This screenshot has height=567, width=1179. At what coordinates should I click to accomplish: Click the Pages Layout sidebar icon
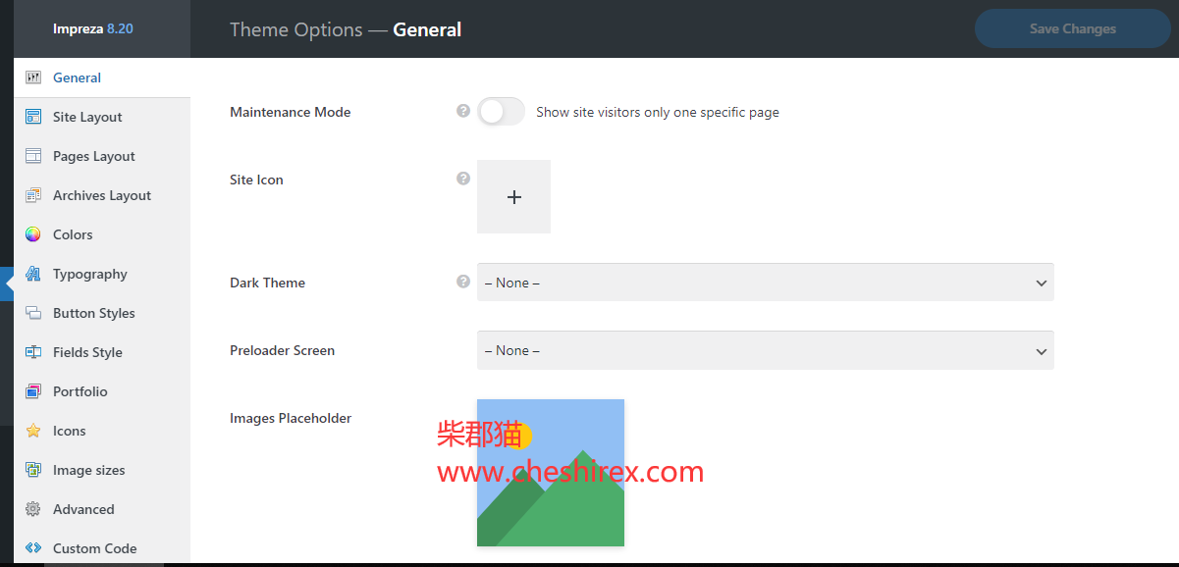click(x=33, y=156)
